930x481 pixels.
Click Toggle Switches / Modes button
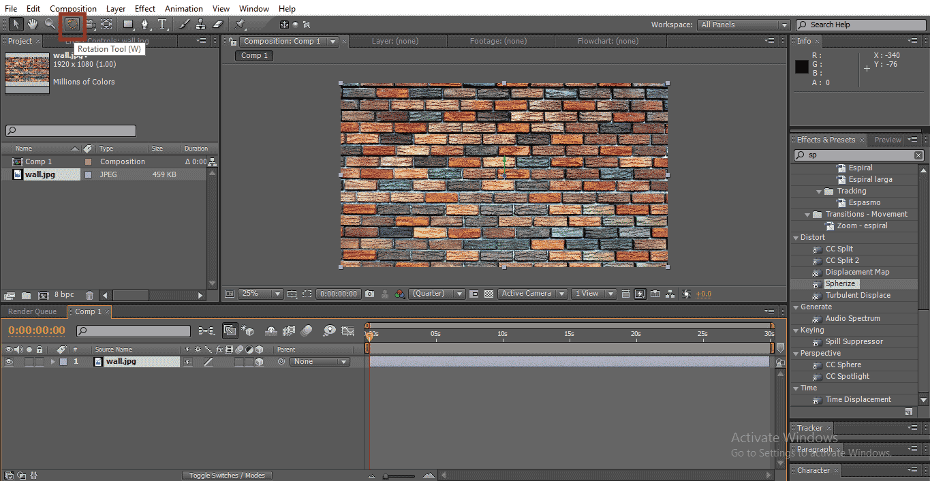227,476
